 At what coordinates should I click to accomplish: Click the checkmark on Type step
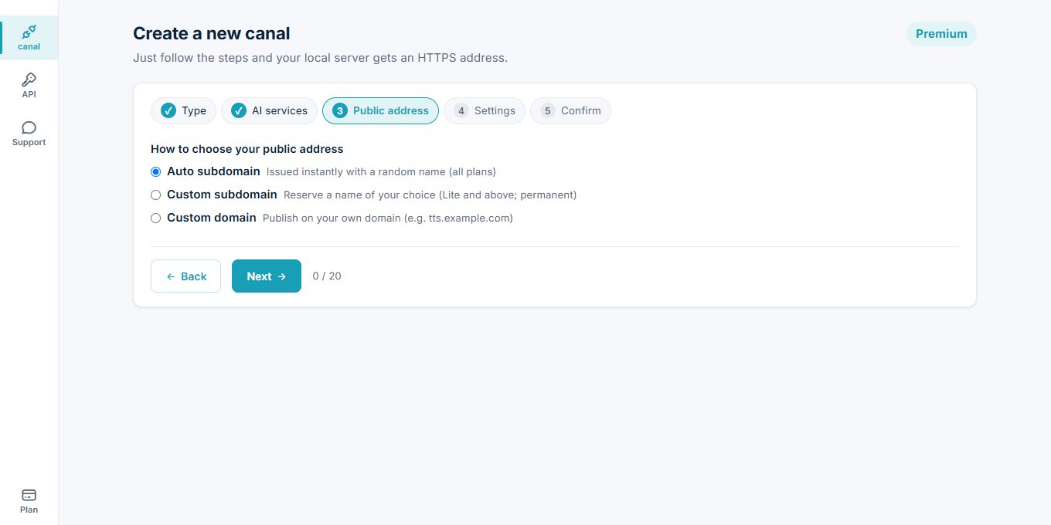168,110
